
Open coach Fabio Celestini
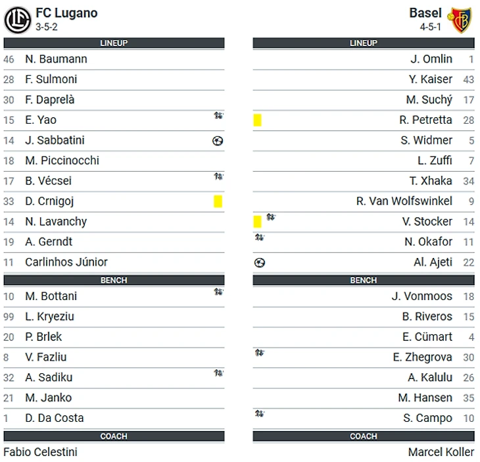[40, 452]
